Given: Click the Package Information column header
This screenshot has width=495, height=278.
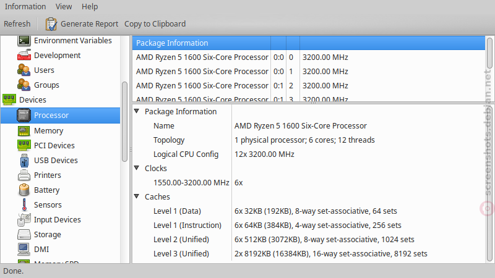Looking at the screenshot, I should click(x=202, y=43).
